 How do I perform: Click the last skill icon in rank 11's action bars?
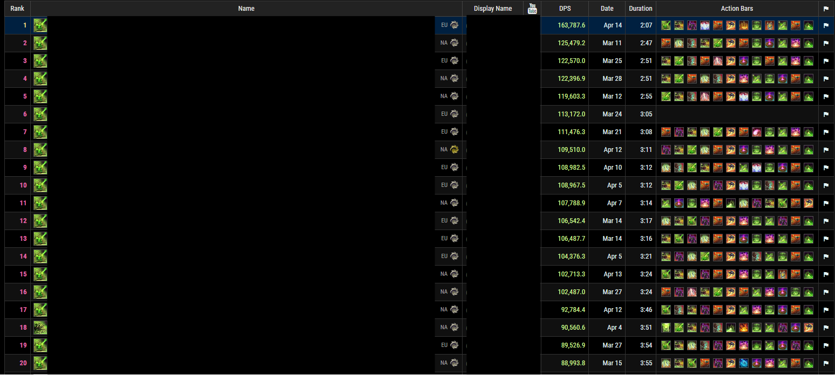pyautogui.click(x=809, y=203)
